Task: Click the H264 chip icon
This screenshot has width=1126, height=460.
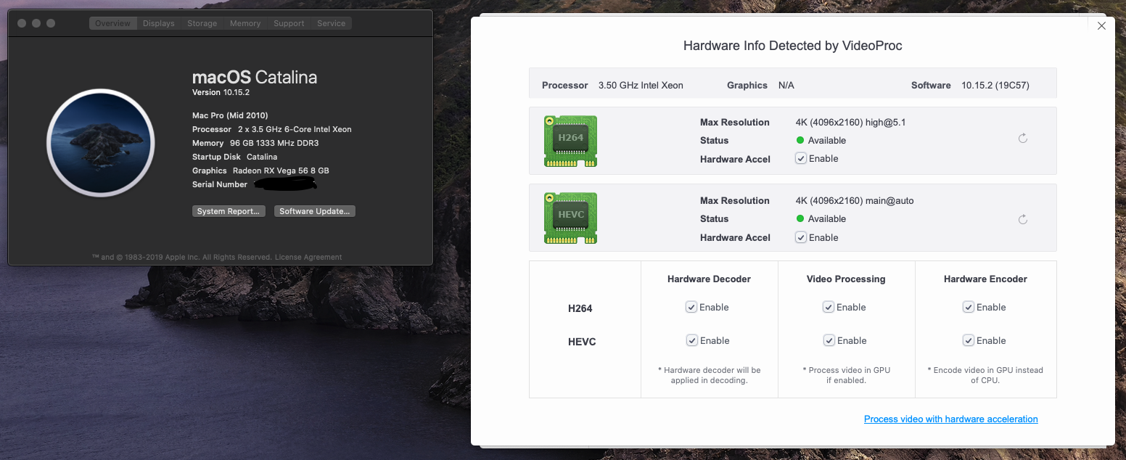Action: (570, 141)
